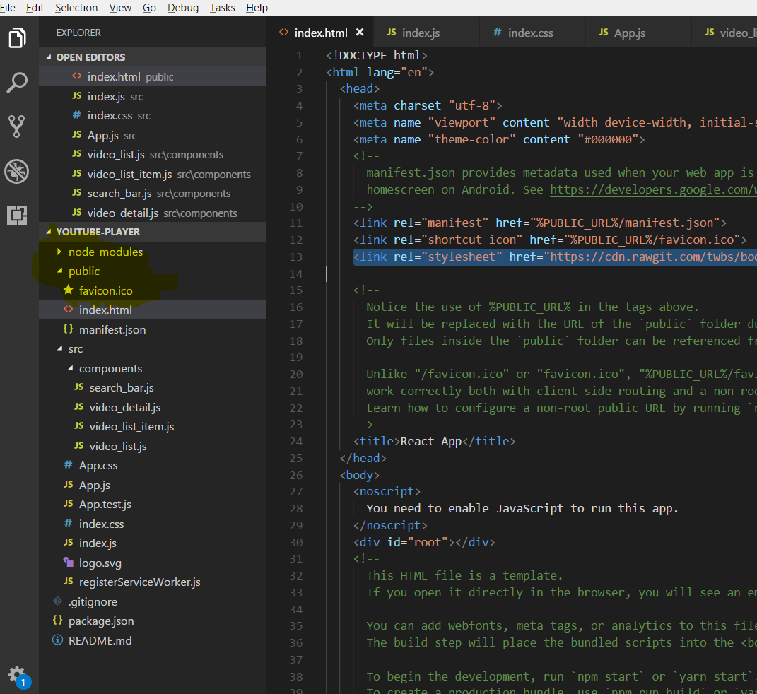Screen dimensions: 757x694
Task: Open the Search view icon
Action: 17,82
